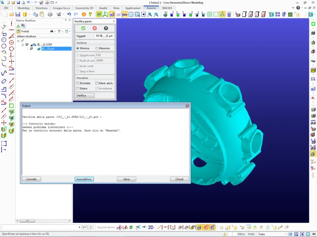Enable the Esteso checkbox
The height and width of the screenshot is (237, 317).
click(78, 89)
